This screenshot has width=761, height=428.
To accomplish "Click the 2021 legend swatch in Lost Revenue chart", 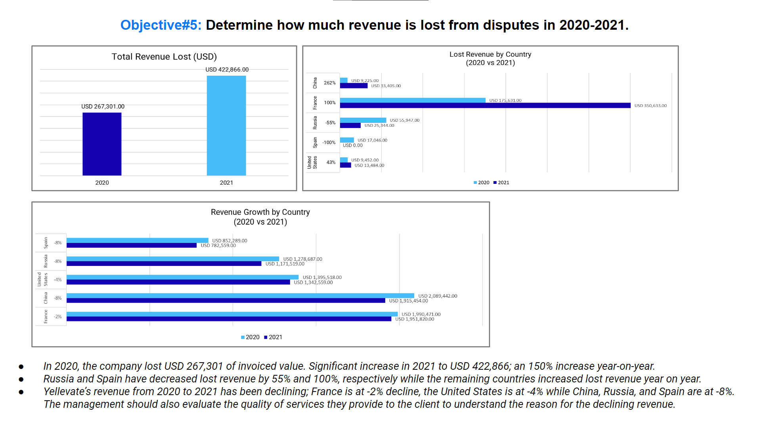I will coord(495,183).
